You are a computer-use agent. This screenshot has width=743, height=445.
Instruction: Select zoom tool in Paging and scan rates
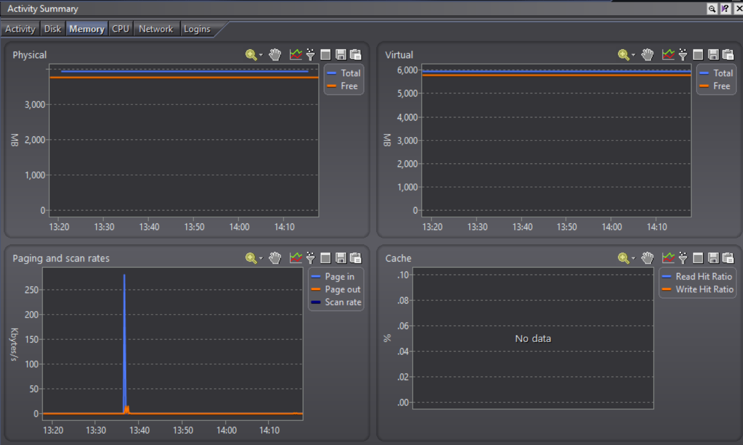[x=251, y=258]
